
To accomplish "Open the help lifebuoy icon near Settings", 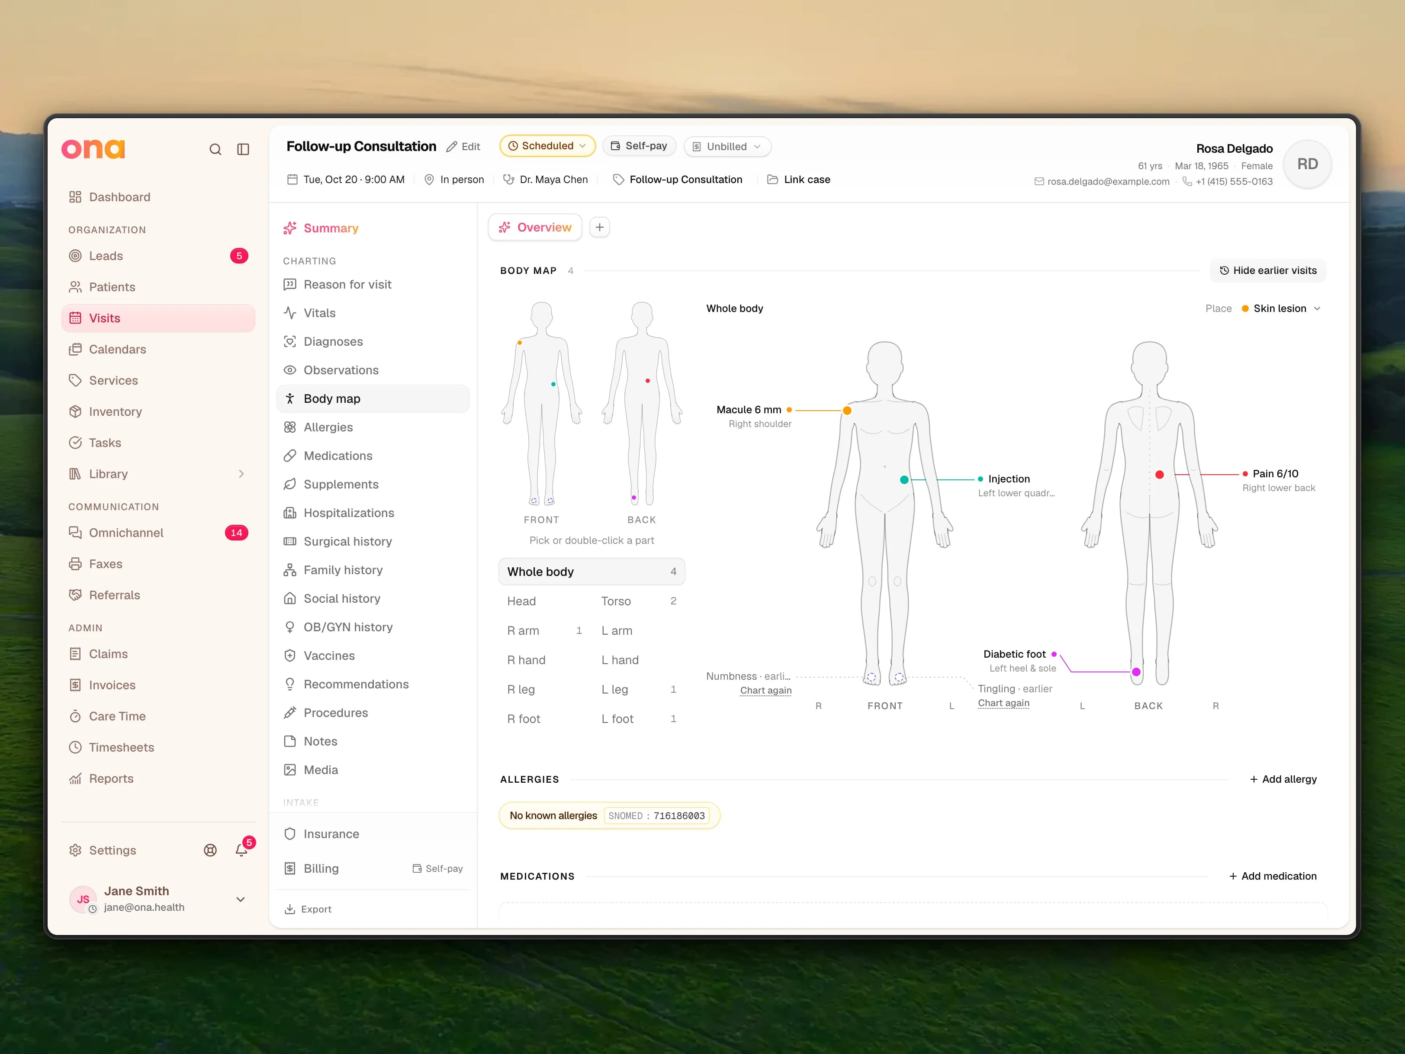I will coord(210,850).
